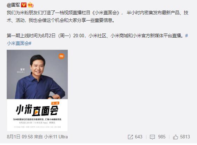197x145 pixels.
Task: Click the comment bubble icon
Action: tap(152, 137)
